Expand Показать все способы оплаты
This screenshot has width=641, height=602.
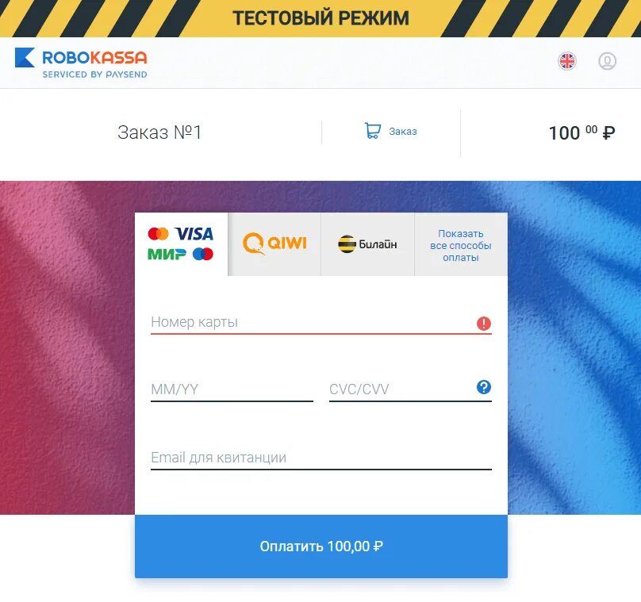pyautogui.click(x=461, y=245)
